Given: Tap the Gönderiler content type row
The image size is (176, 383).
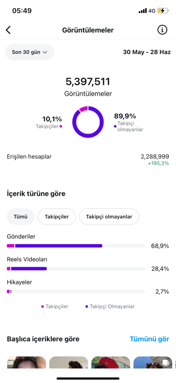Looking at the screenshot, I should tap(88, 241).
